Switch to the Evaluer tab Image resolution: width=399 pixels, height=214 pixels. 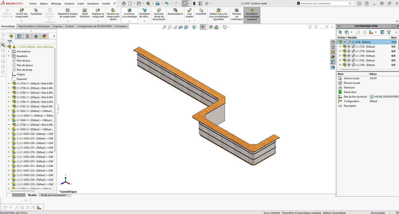tap(70, 26)
